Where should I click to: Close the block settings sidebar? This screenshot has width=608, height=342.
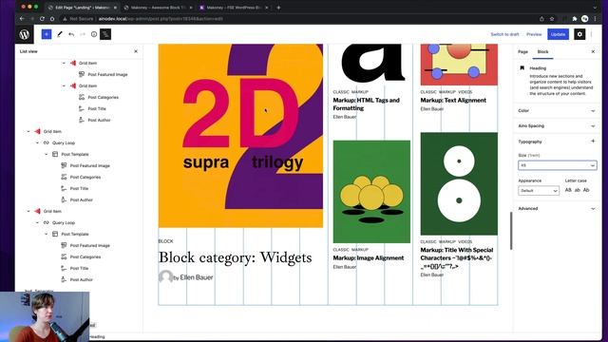tap(593, 51)
